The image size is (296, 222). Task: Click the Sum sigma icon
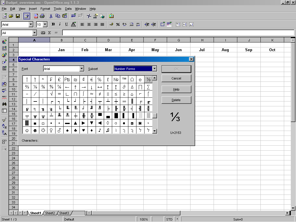click(49, 33)
